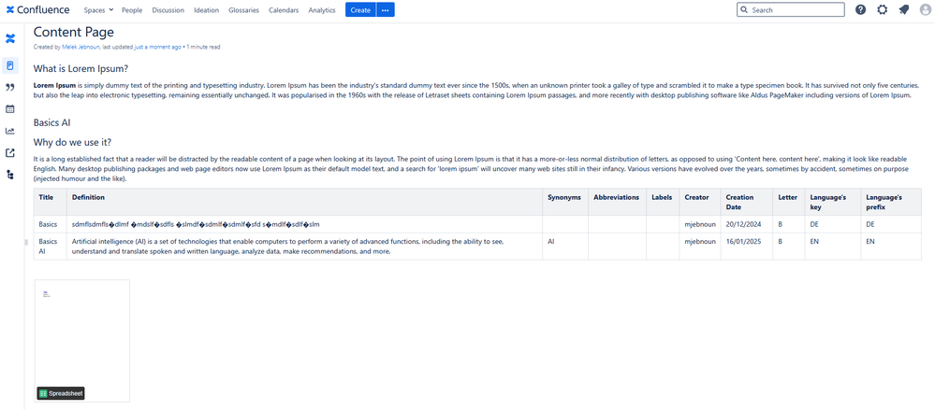The height and width of the screenshot is (410, 935).
Task: Click the shortcut link icon in sidebar
Action: (10, 153)
